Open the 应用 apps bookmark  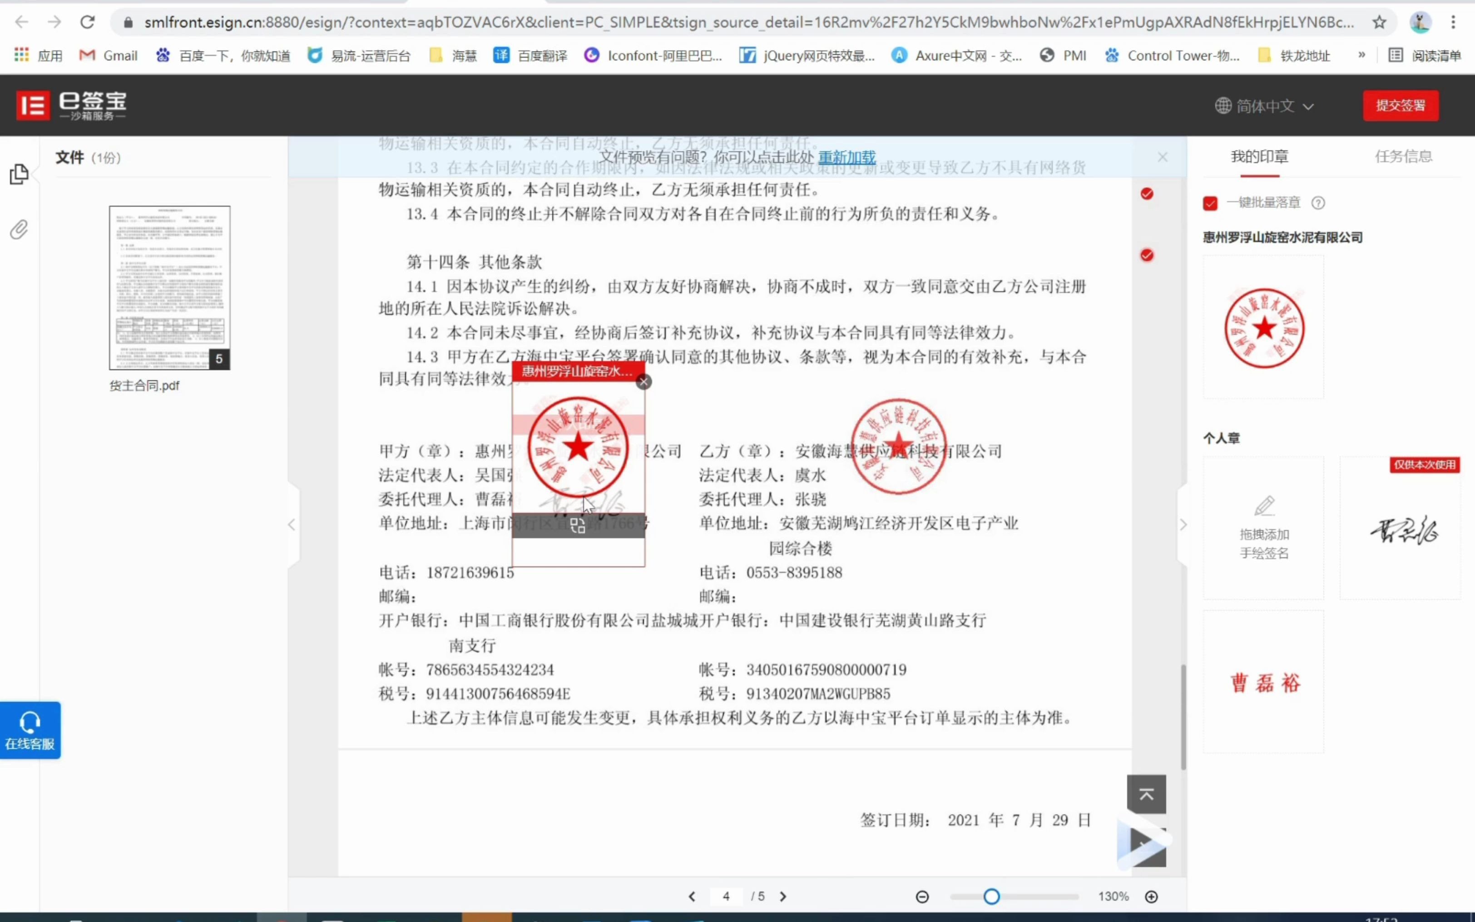click(x=39, y=55)
